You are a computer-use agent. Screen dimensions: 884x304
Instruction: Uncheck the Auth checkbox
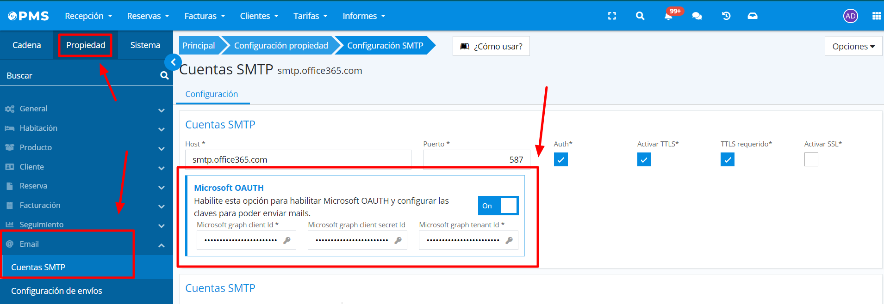[x=560, y=160]
